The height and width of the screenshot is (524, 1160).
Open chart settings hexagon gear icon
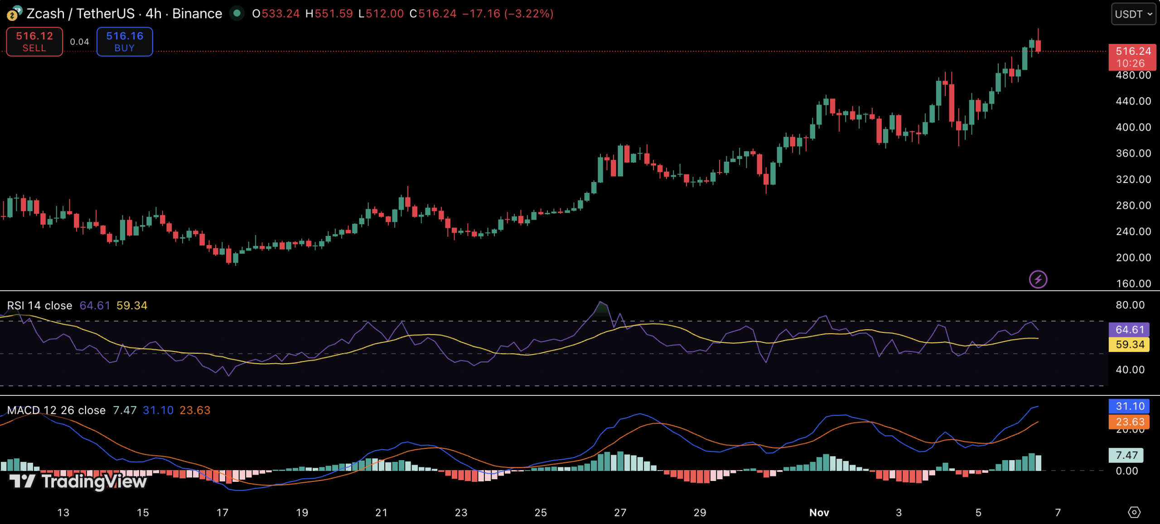point(1134,512)
